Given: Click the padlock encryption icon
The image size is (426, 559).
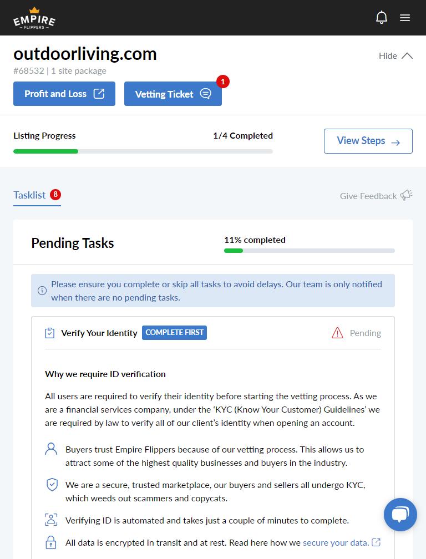Looking at the screenshot, I should pyautogui.click(x=51, y=542).
